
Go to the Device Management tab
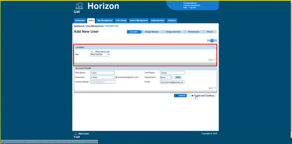click(x=139, y=21)
